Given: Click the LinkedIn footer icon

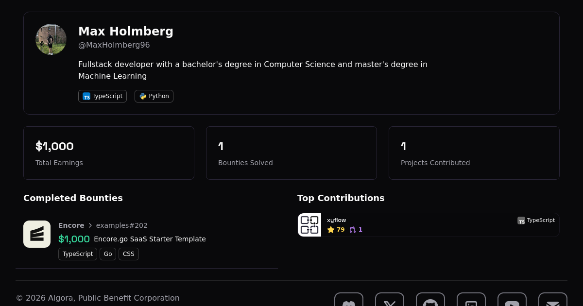Looking at the screenshot, I should point(471,302).
